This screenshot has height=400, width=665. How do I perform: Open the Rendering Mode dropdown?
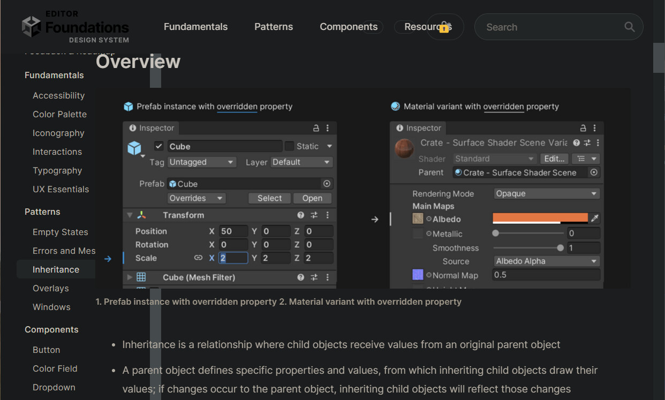[546, 193]
